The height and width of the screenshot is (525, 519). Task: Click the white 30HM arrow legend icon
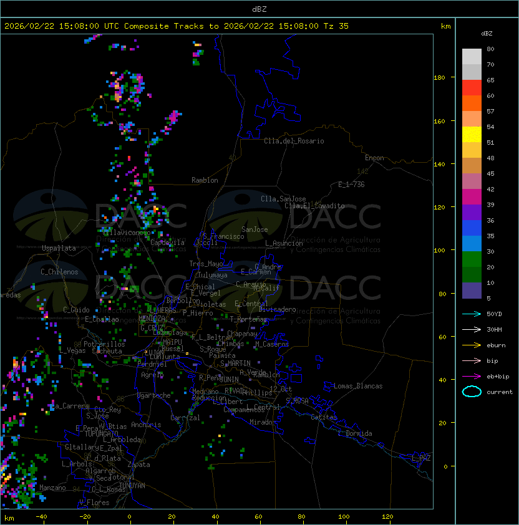(x=472, y=329)
